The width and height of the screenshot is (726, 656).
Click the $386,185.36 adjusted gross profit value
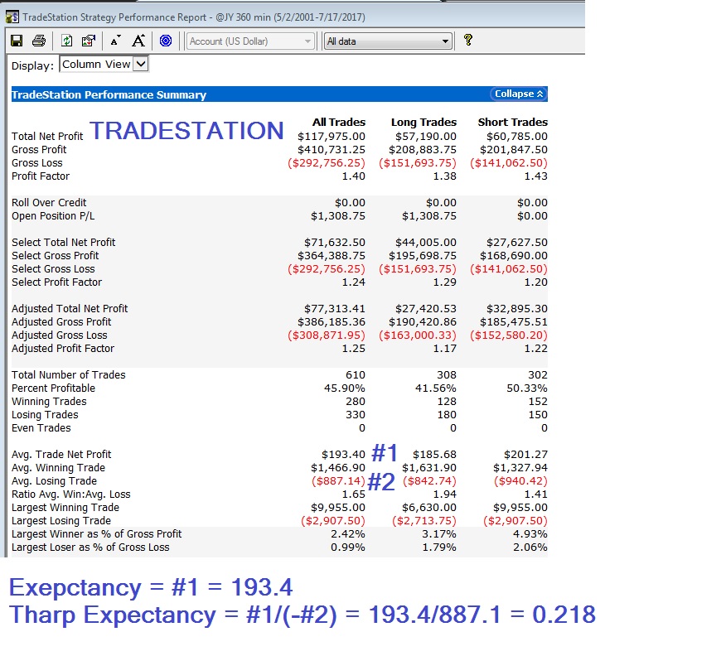[x=332, y=322]
